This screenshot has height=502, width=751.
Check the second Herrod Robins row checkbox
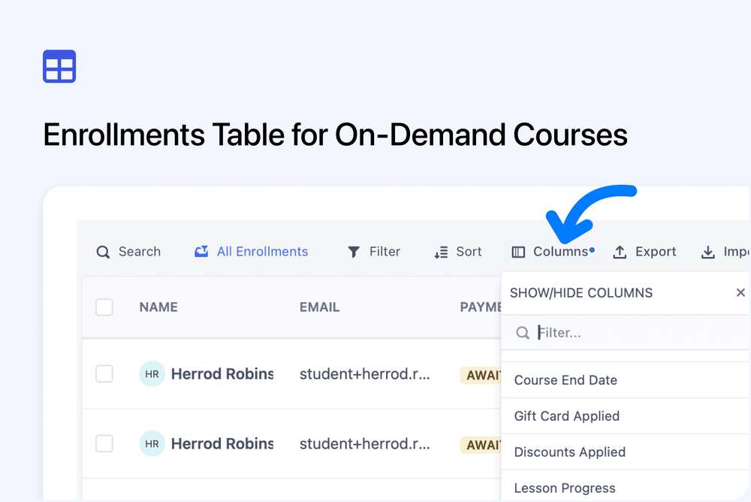pos(104,443)
